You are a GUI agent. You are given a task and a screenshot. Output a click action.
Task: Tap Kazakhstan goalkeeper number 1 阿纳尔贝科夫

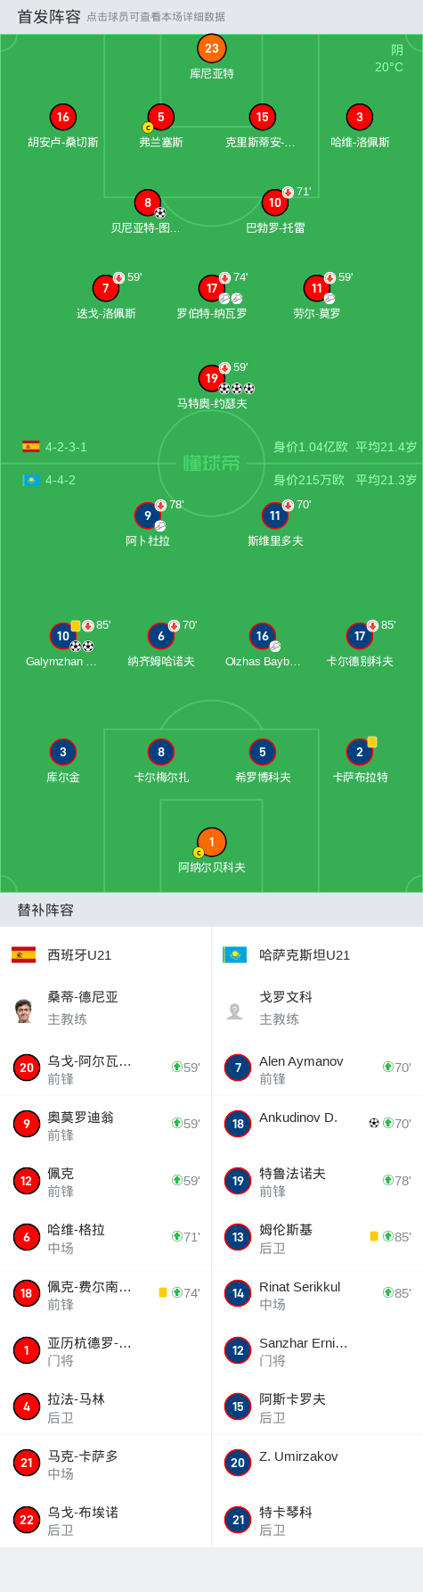[211, 842]
